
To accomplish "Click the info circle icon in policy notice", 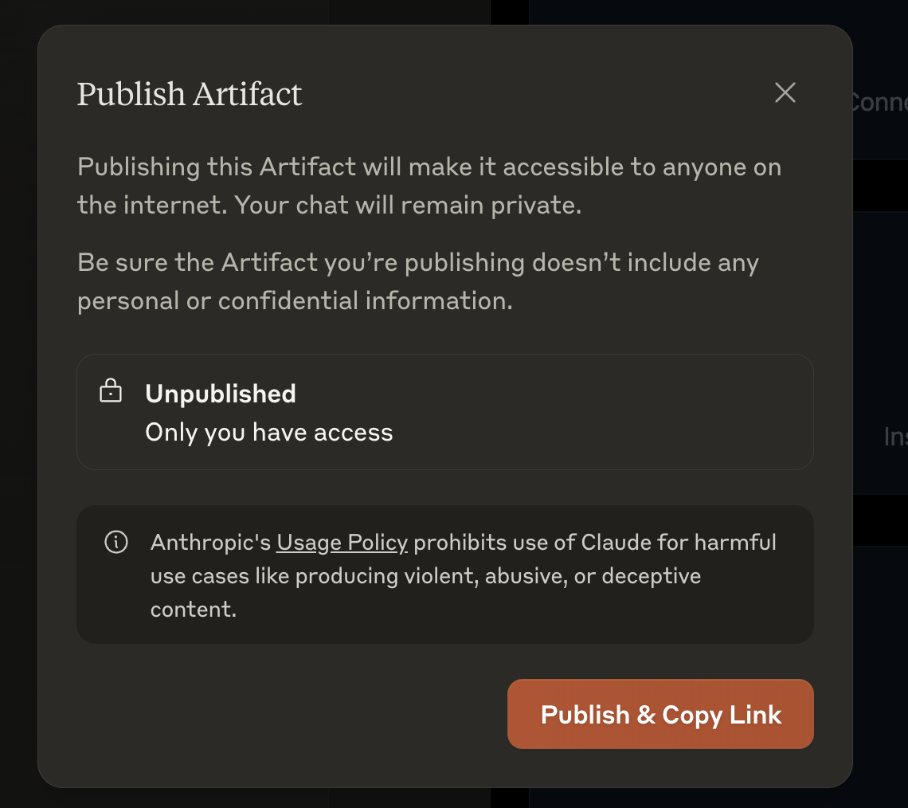I will pos(116,542).
